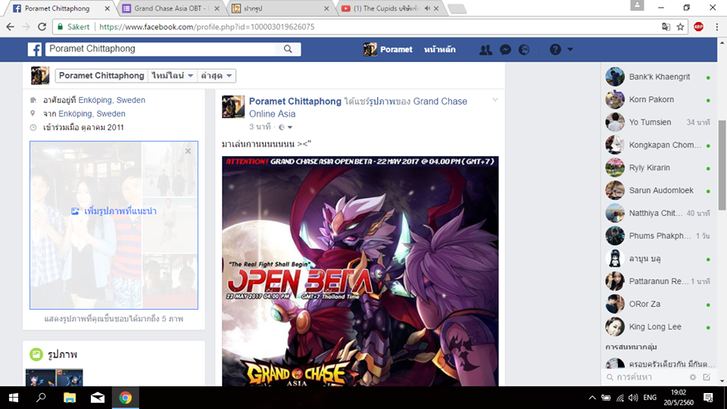
Task: Click the search magnifier button
Action: pyautogui.click(x=288, y=49)
